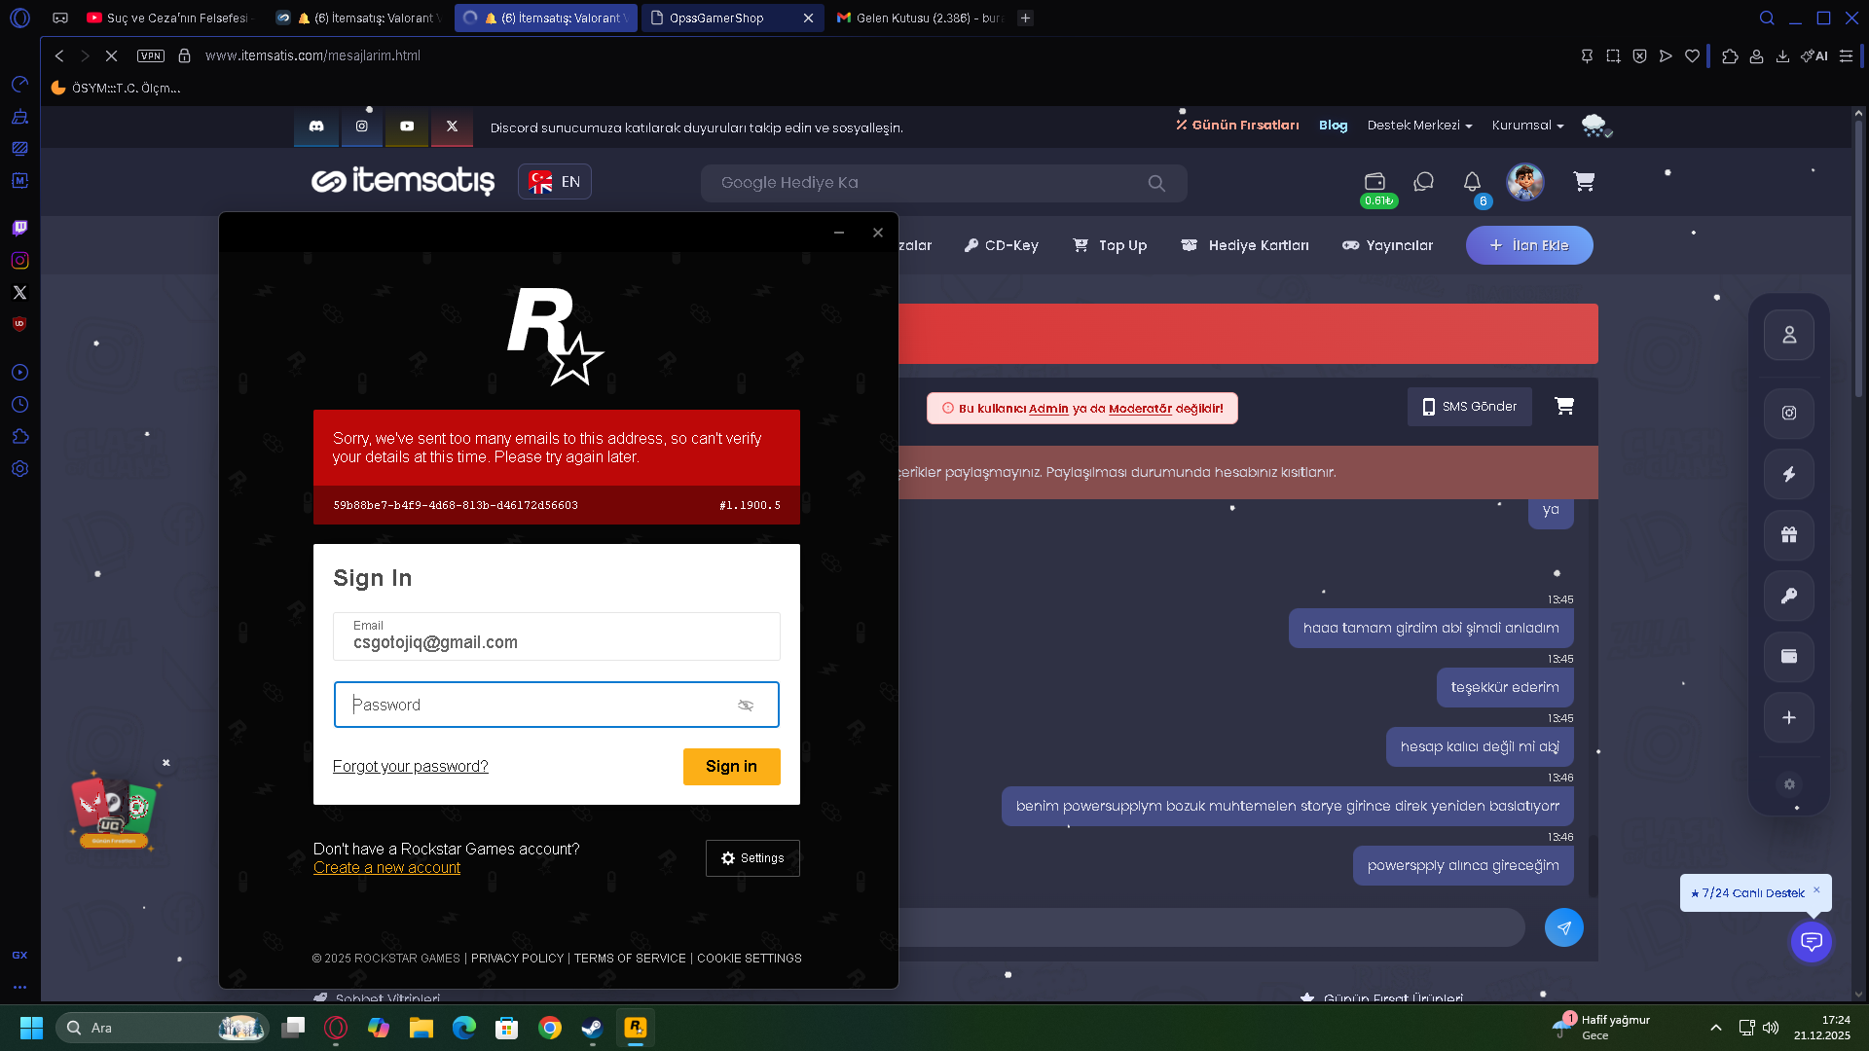Screen dimensions: 1869x1051
Task: Open the user profile icon in the right floating panel
Action: click(x=1789, y=335)
